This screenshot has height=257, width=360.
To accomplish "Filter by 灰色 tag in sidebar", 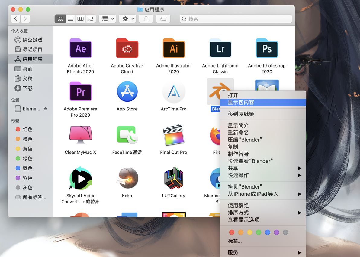I will 30,187.
